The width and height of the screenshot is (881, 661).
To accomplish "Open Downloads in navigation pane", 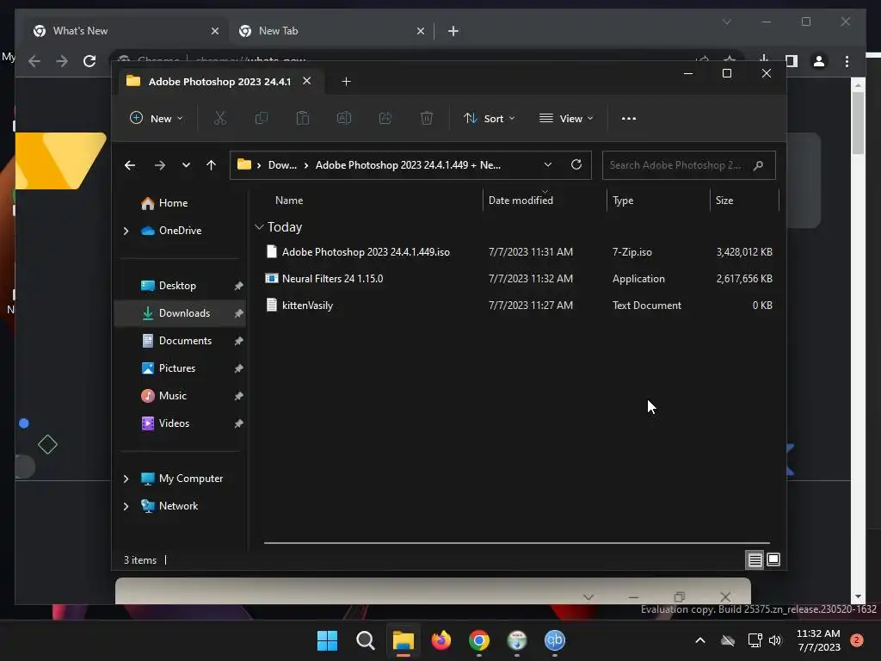I will click(x=180, y=313).
